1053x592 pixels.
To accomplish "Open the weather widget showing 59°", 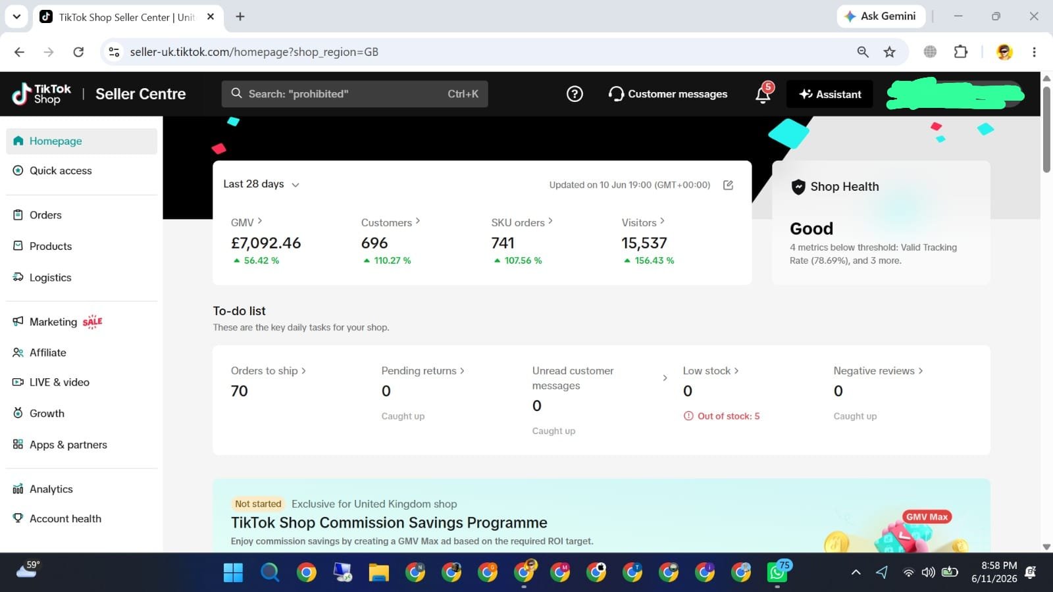I will [28, 570].
